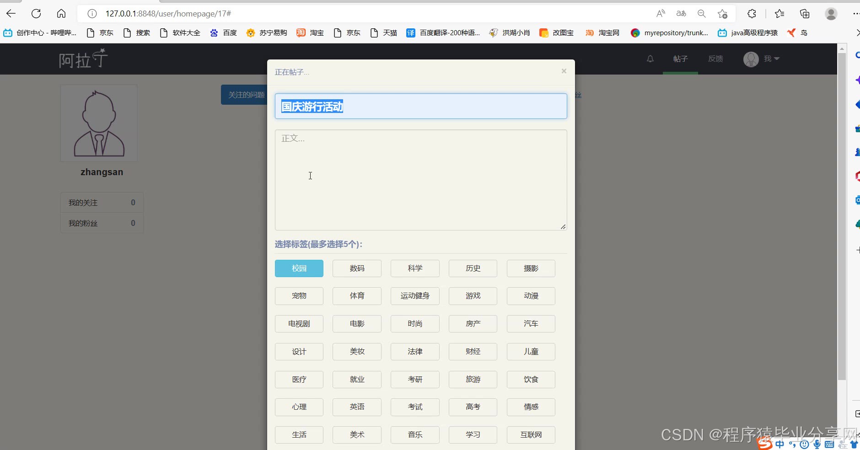
Task: Select the 音乐 tag
Action: (415, 435)
